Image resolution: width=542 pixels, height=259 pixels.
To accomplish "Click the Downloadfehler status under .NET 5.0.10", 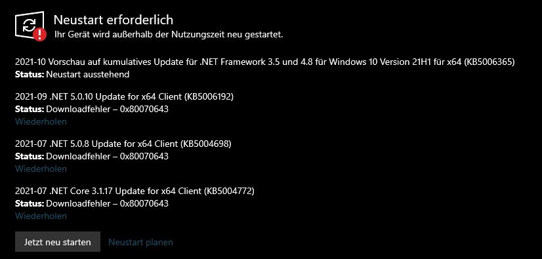I will tap(107, 109).
